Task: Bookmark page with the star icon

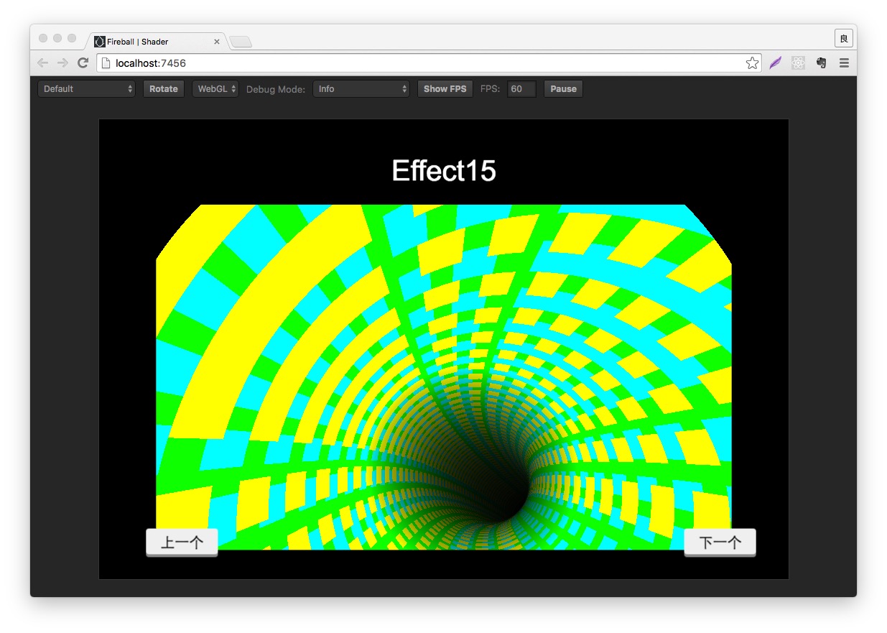Action: point(752,63)
